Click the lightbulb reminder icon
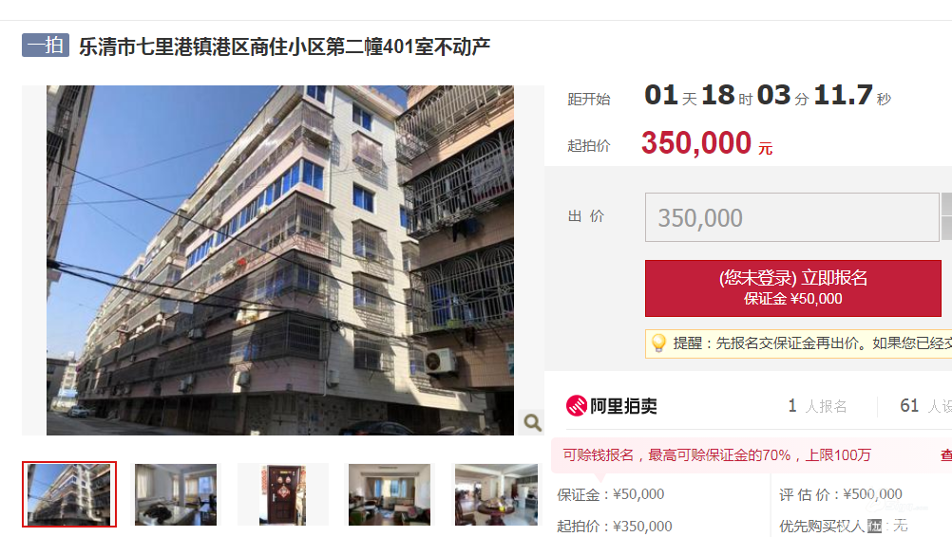The height and width of the screenshot is (537, 952). (x=658, y=343)
